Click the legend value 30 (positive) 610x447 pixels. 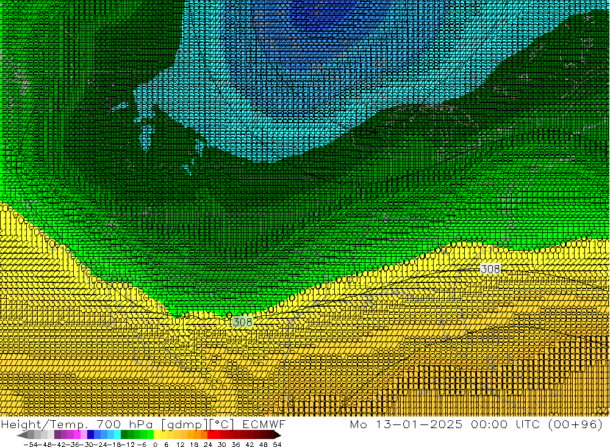222,445
